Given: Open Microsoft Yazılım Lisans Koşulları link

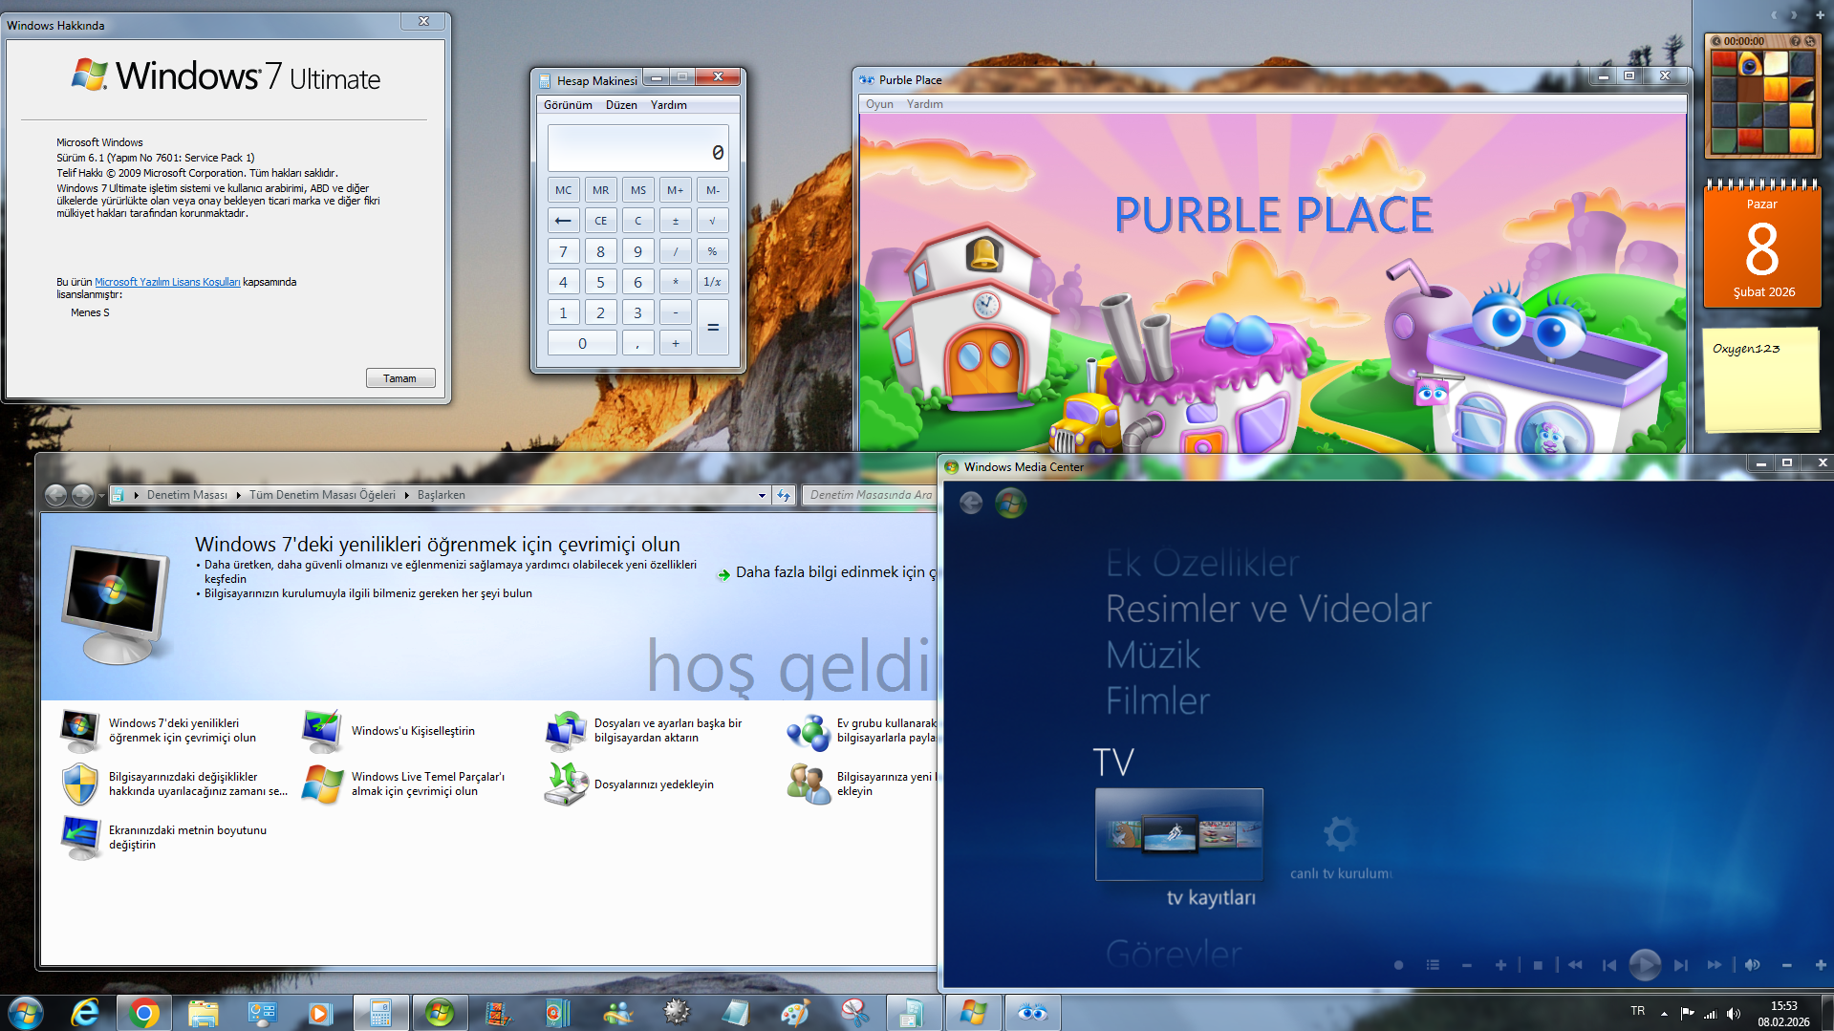Looking at the screenshot, I should pos(167,282).
